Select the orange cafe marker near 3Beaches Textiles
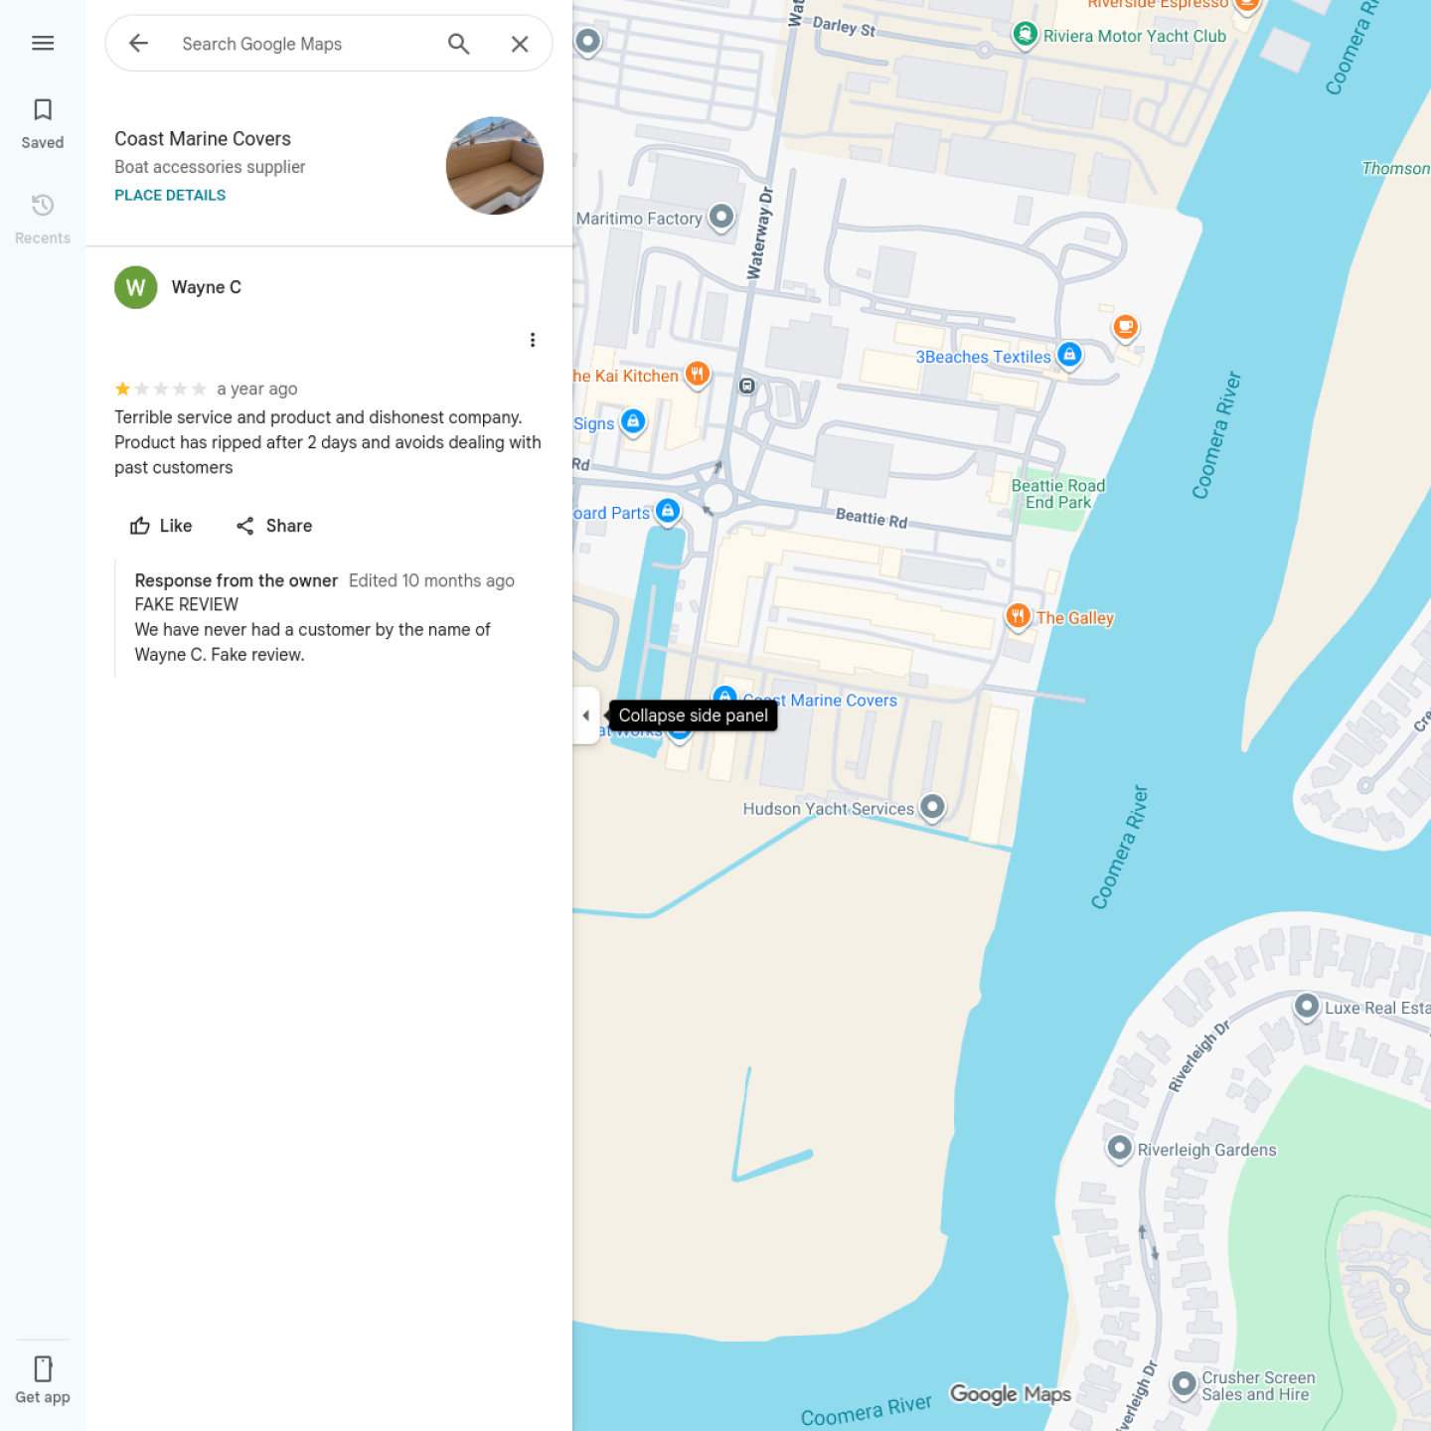Screen dimensions: 1431x1431 [x=1125, y=326]
